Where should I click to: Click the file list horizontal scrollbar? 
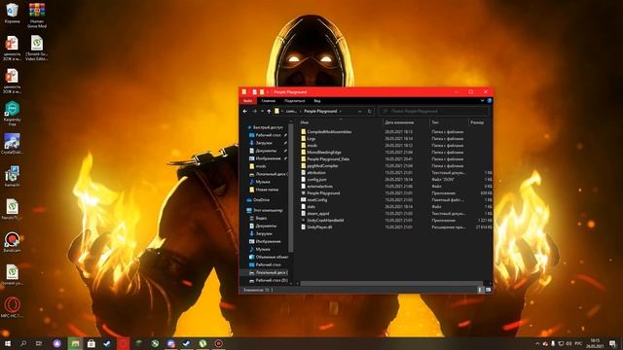391,284
